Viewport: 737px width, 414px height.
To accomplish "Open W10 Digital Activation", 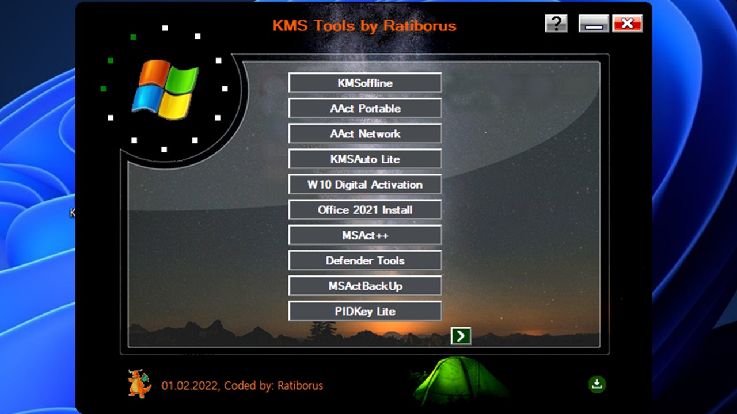I will coord(365,185).
